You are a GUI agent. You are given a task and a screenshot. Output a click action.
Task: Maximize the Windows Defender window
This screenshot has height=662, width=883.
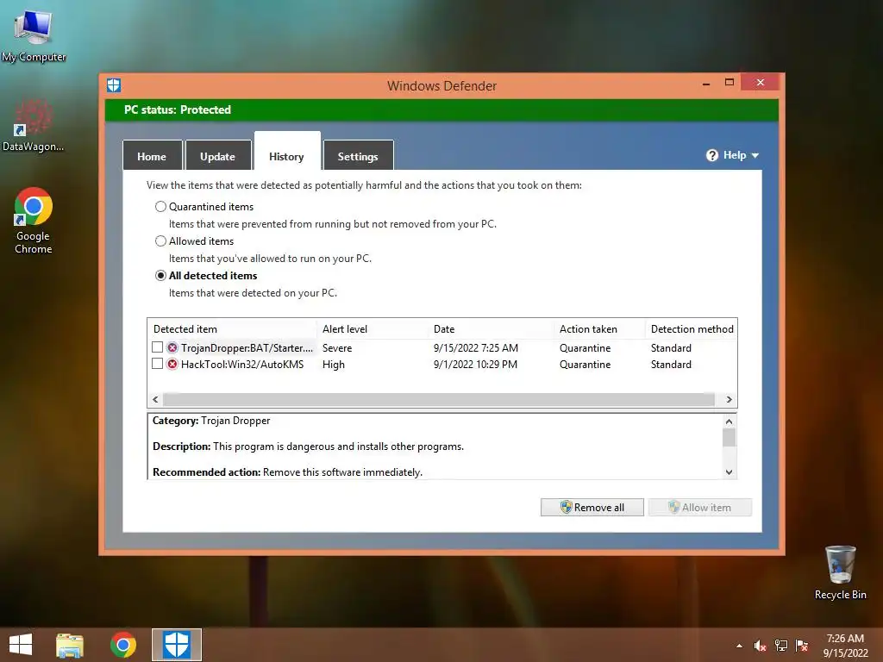point(730,83)
